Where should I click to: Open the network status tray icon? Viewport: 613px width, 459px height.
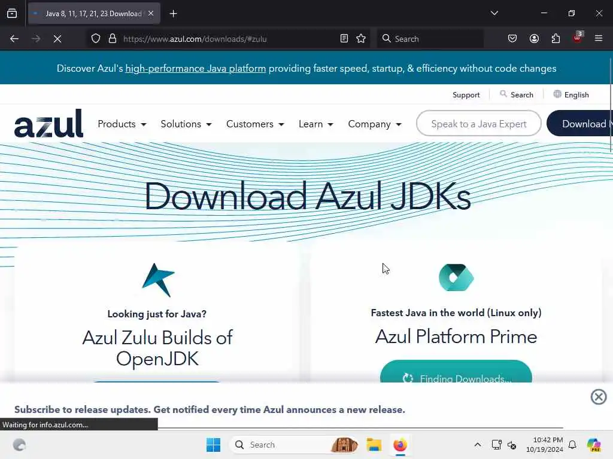pos(496,445)
